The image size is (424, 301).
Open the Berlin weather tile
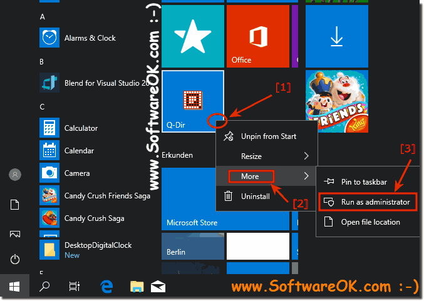click(x=193, y=247)
